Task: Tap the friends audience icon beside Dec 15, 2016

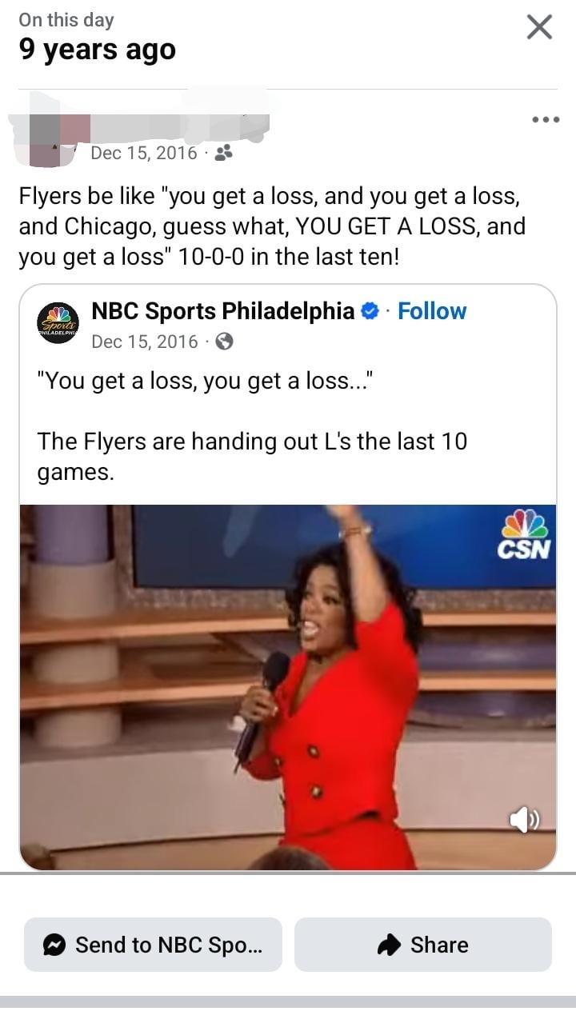Action: pyautogui.click(x=225, y=153)
